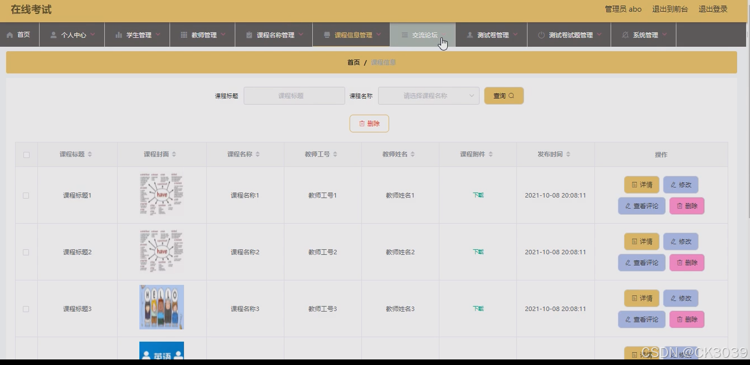The image size is (750, 365).
Task: Sort by 课程封面 column arrows
Action: [174, 154]
